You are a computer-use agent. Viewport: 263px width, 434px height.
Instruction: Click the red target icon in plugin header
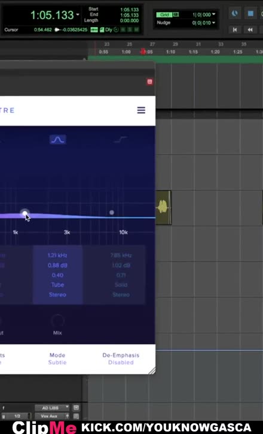point(149,82)
